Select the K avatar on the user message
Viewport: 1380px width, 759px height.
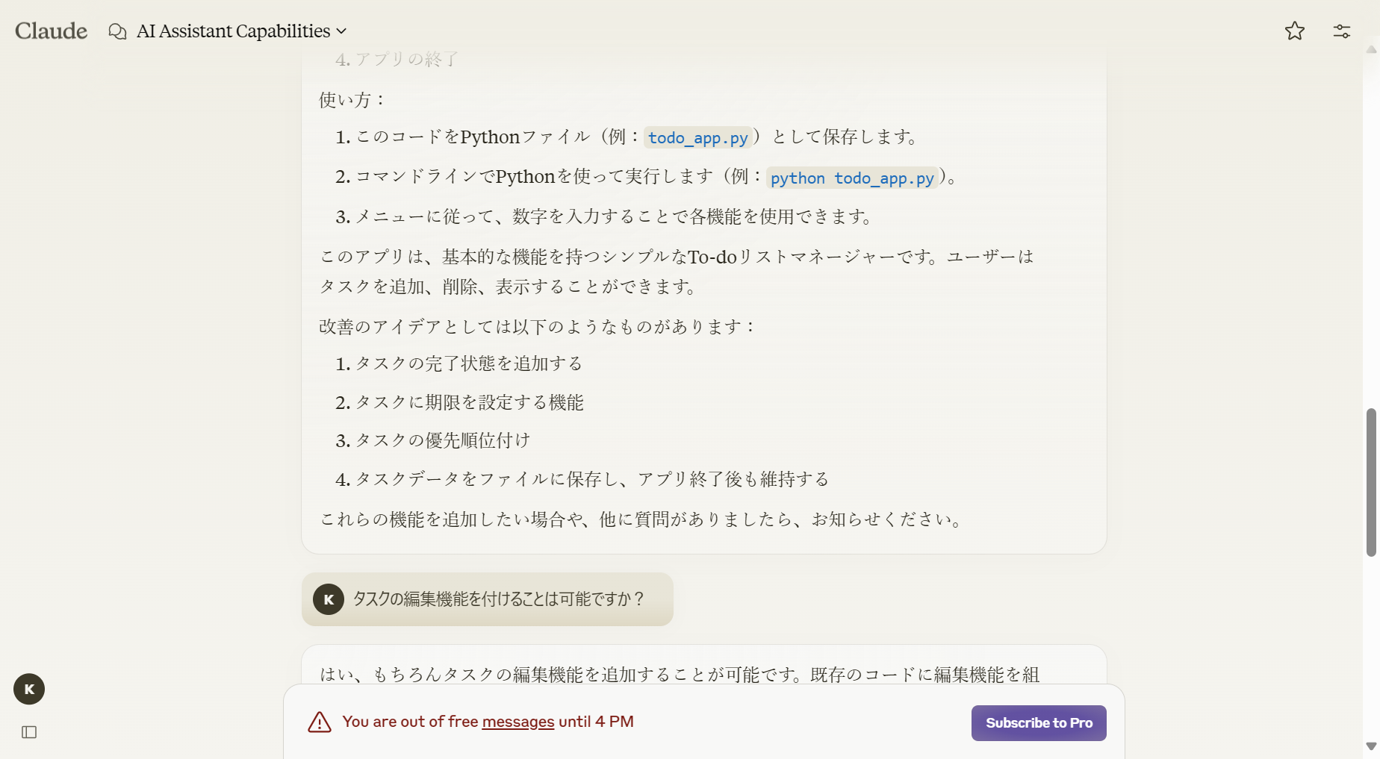pyautogui.click(x=328, y=599)
